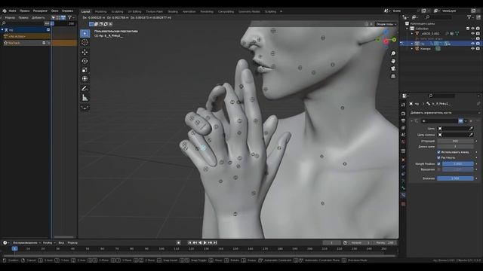Open the Рендеринг menu
The height and width of the screenshot is (271, 483).
pos(40,11)
